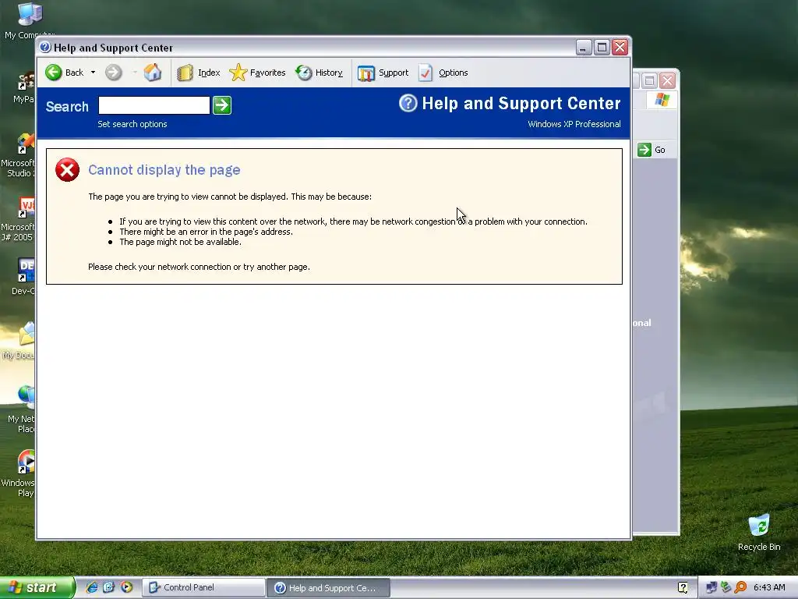Viewport: 798px width, 599px height.
Task: Click the Help and Support Center header icon
Action: coord(408,103)
